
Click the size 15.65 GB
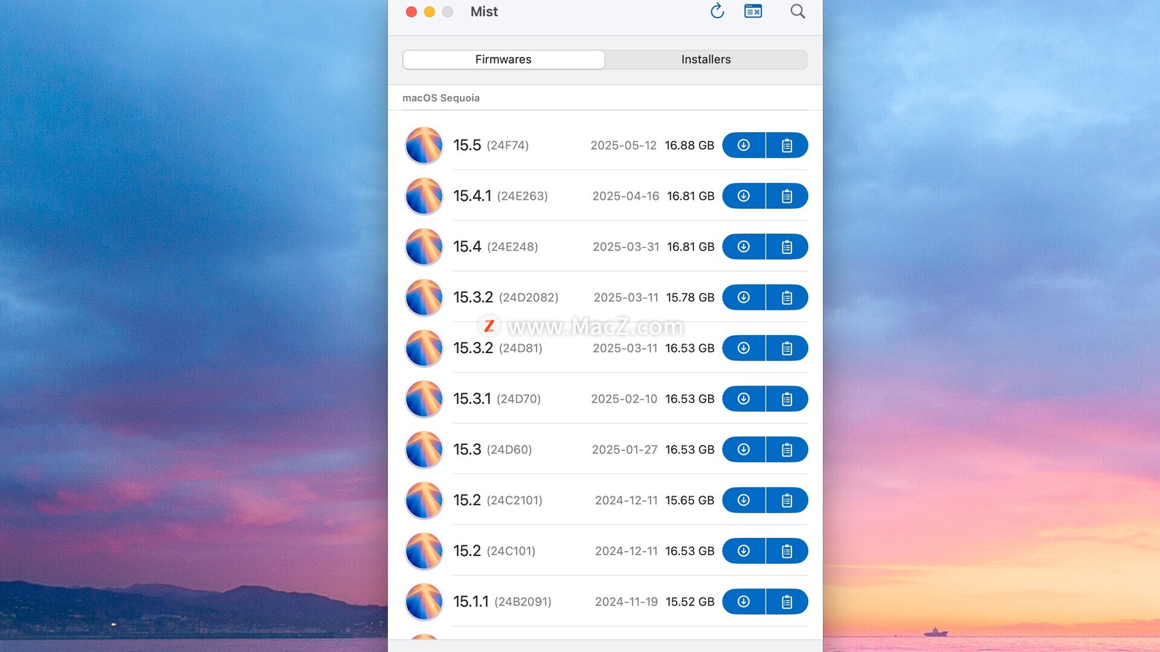pyautogui.click(x=690, y=500)
